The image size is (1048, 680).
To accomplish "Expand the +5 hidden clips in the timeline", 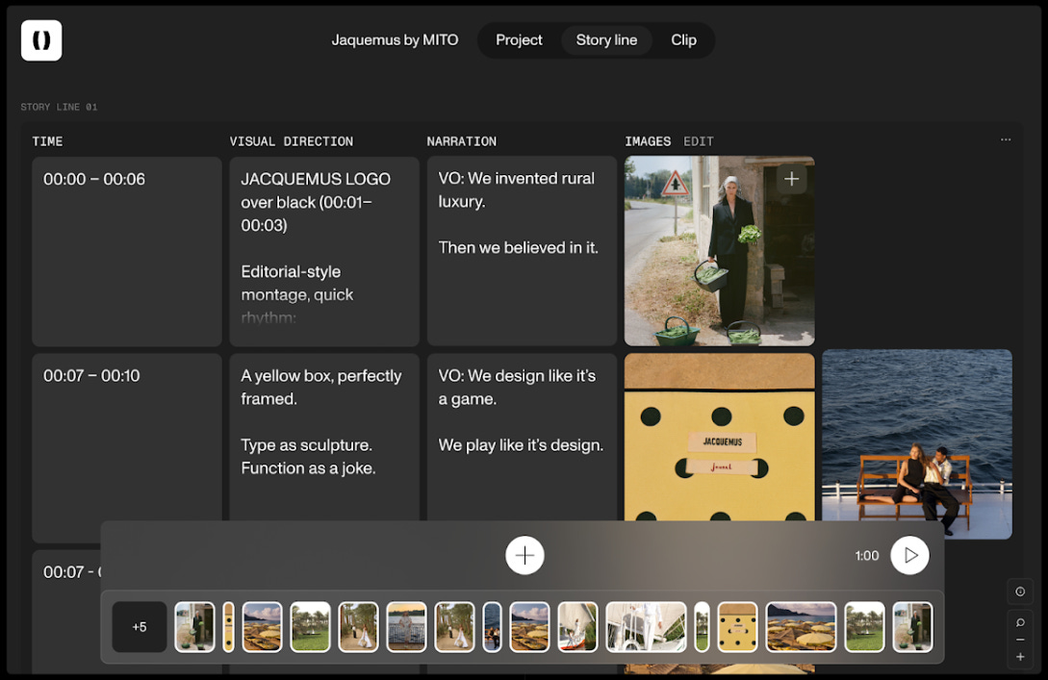I will click(139, 627).
